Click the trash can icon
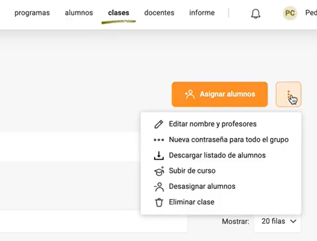The image size is (317, 241). click(159, 203)
